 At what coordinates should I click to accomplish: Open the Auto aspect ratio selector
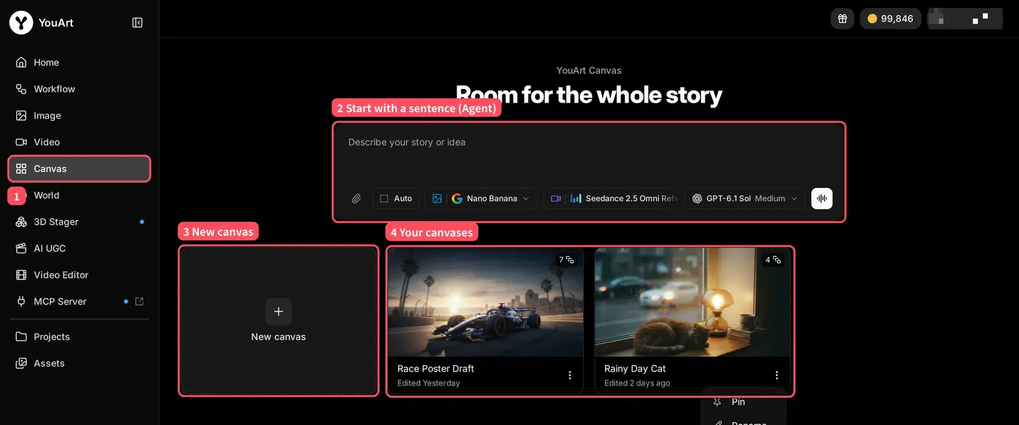tap(396, 198)
